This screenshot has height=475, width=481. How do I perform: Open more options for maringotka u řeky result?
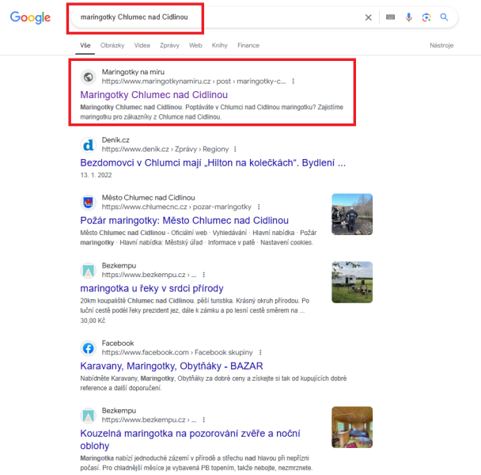click(203, 275)
